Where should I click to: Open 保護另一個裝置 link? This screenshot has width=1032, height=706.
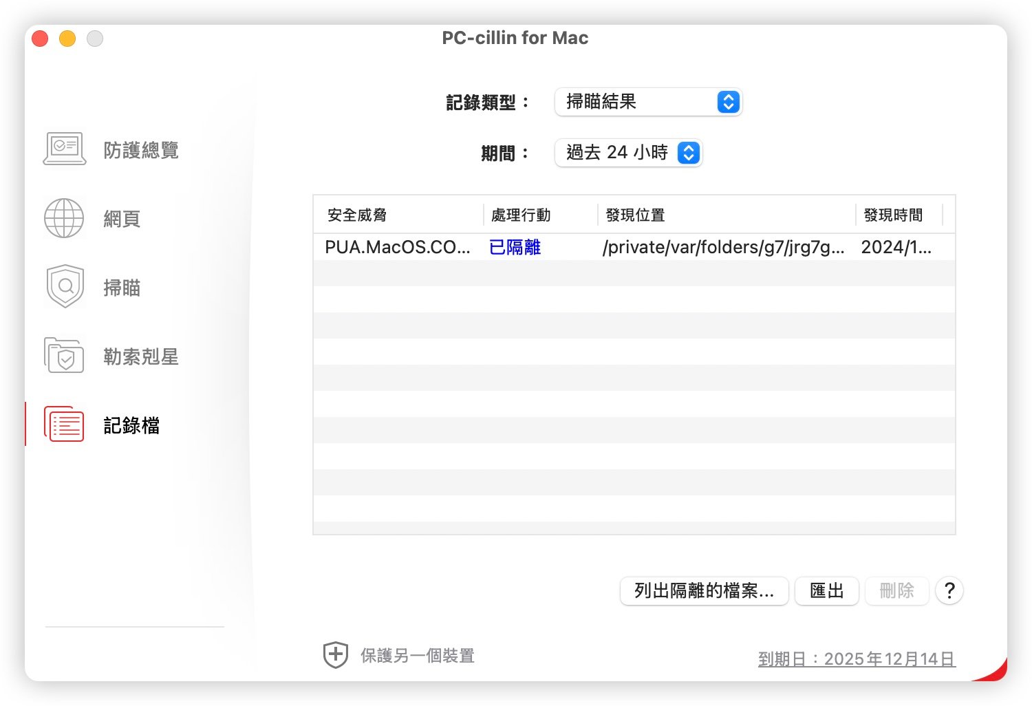pyautogui.click(x=418, y=656)
